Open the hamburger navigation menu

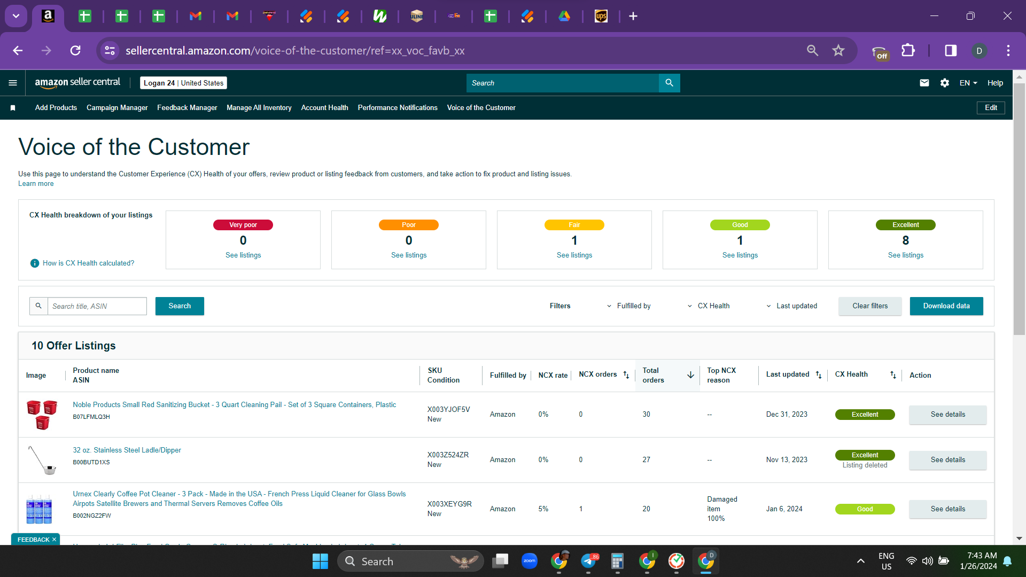tap(13, 83)
